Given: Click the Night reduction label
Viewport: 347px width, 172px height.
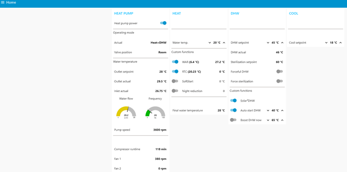Looking at the screenshot, I should coord(192,91).
